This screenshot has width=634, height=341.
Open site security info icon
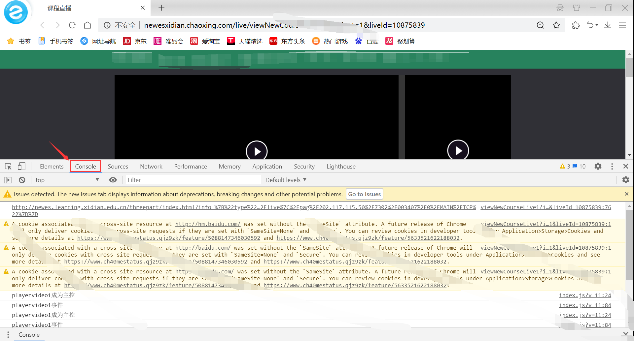pos(107,25)
